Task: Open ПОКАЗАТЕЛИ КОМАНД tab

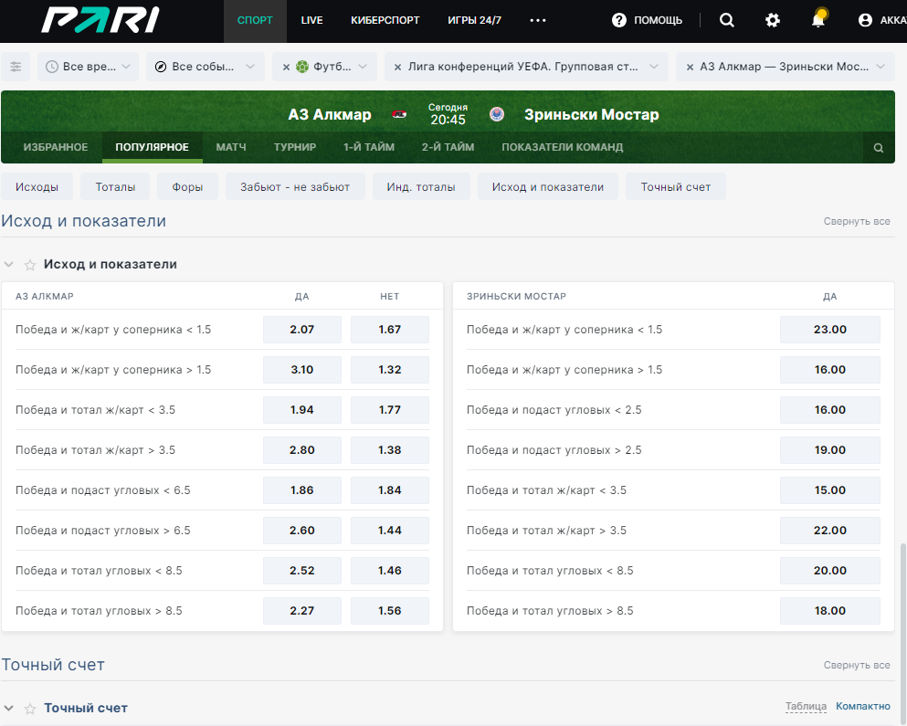Action: pos(563,147)
